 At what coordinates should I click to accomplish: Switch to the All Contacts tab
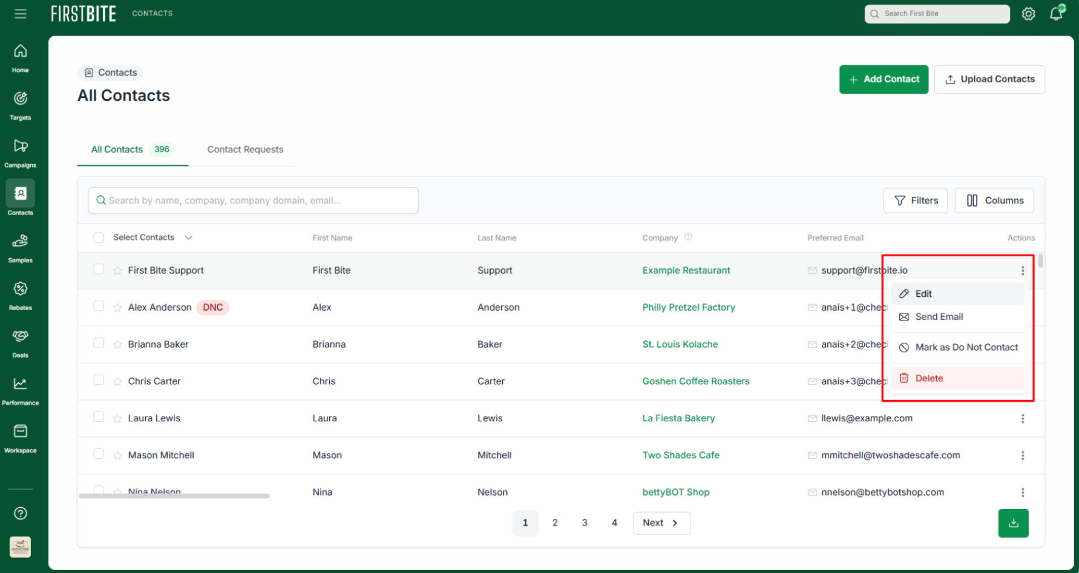[x=133, y=149]
